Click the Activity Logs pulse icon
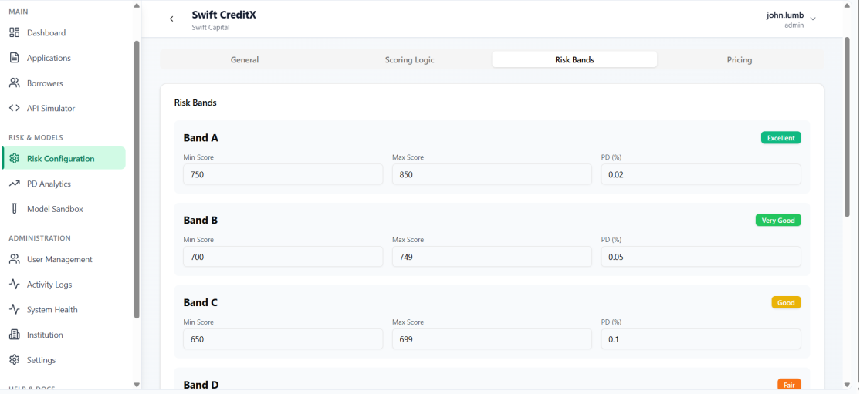 (14, 285)
